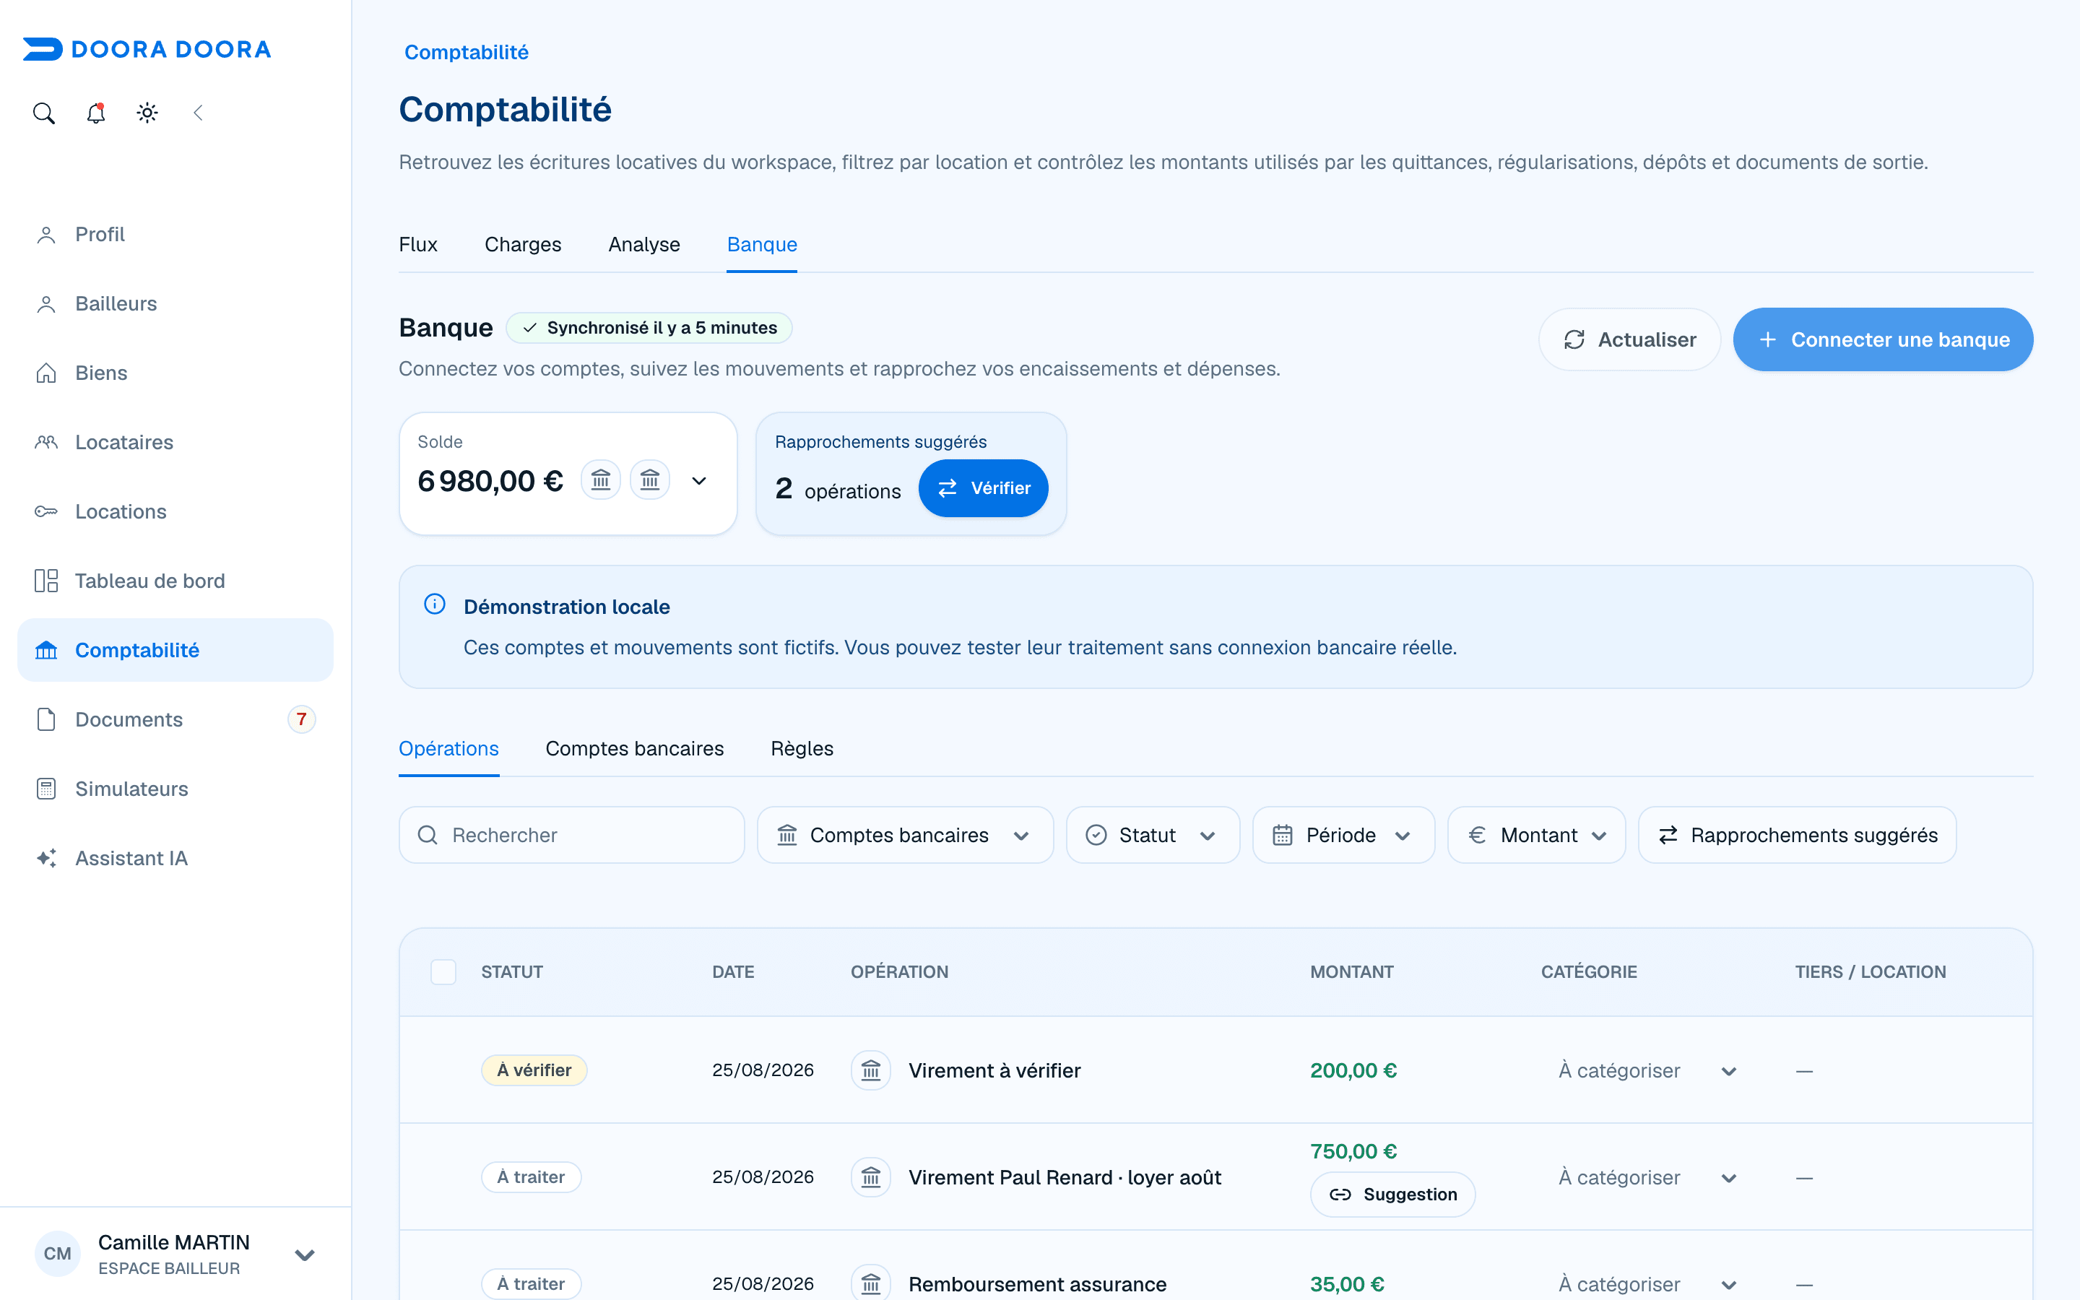Focus the Rechercher input field
2080x1300 pixels.
571,835
